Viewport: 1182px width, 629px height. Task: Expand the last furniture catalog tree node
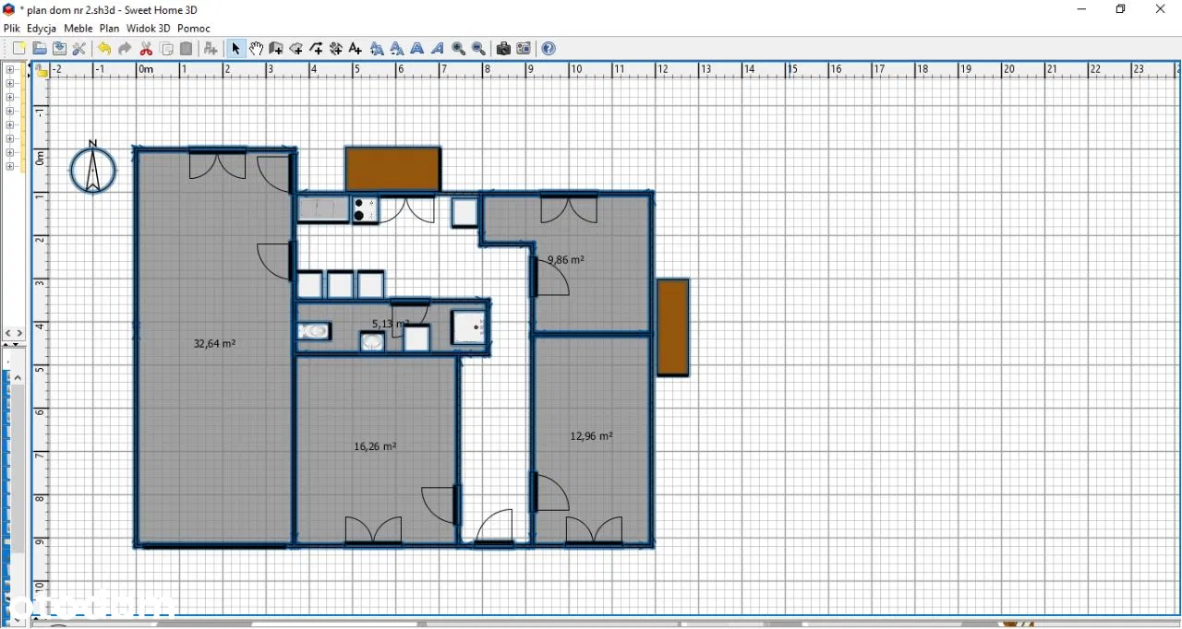click(x=10, y=167)
